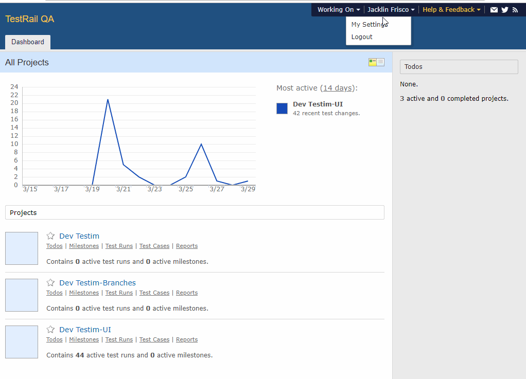Switch to detailed project view icon
This screenshot has width=526, height=379.
[x=373, y=62]
